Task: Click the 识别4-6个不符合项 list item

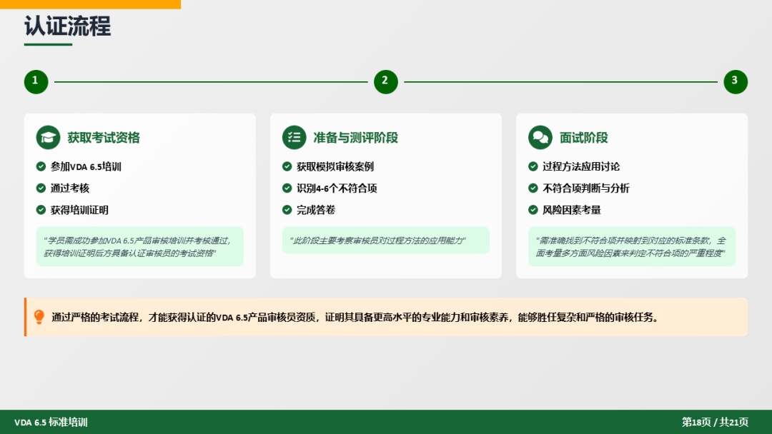Action: click(x=337, y=188)
